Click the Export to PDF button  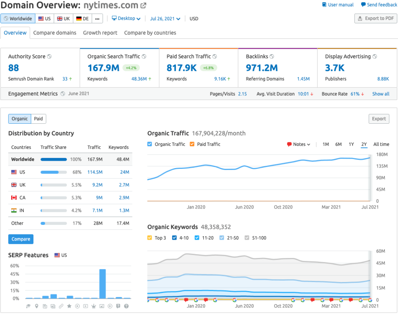(x=375, y=18)
